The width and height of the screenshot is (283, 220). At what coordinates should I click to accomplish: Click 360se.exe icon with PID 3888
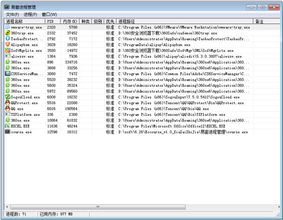click(8, 68)
